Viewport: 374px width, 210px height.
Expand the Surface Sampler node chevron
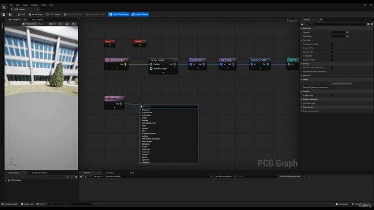click(163, 72)
